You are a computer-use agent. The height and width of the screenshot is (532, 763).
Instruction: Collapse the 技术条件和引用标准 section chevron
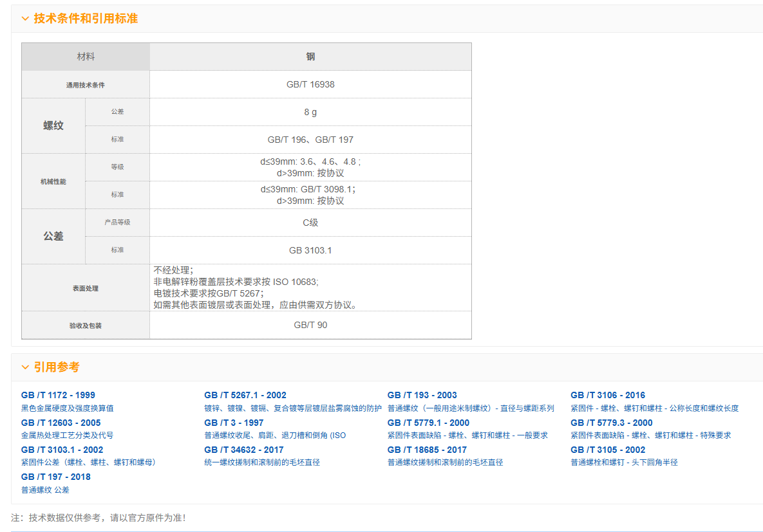[25, 19]
